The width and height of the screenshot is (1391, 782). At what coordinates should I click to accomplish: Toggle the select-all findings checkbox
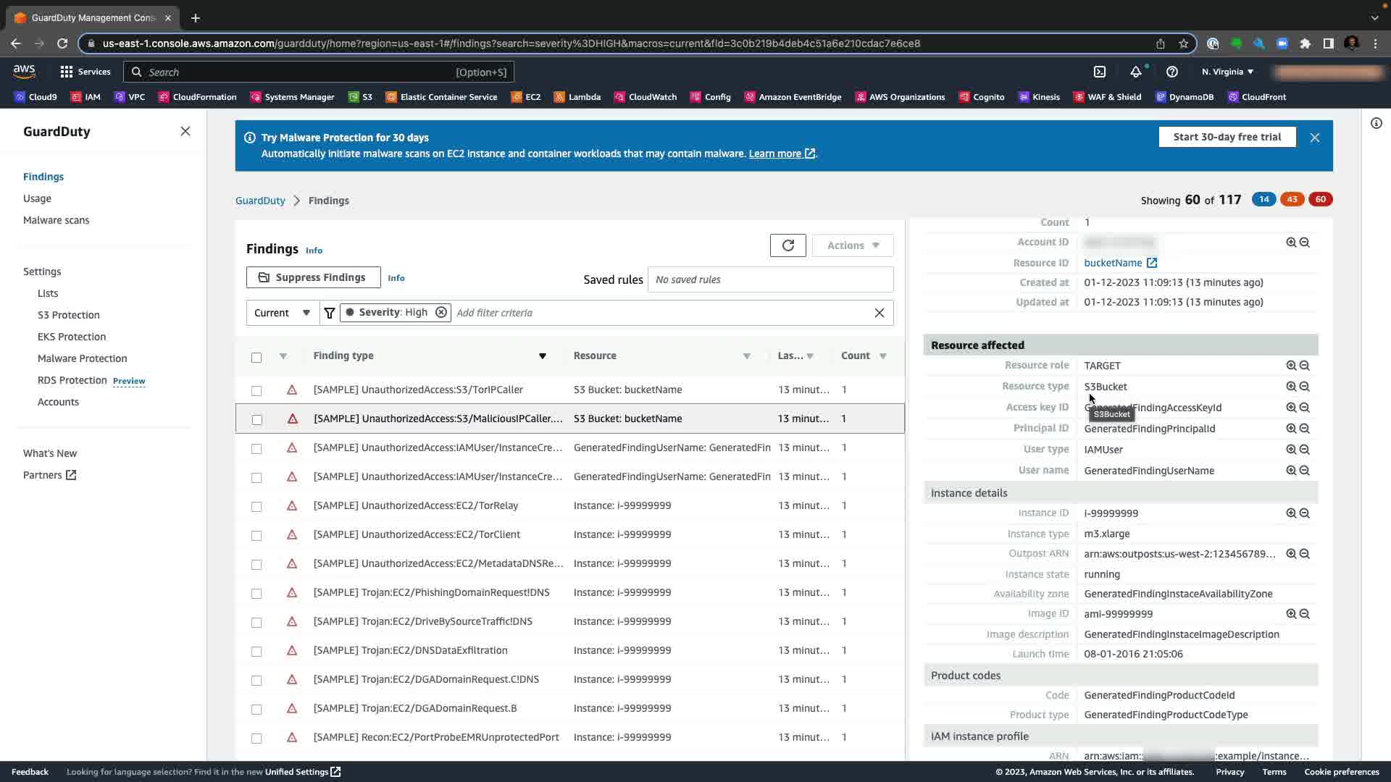point(256,357)
